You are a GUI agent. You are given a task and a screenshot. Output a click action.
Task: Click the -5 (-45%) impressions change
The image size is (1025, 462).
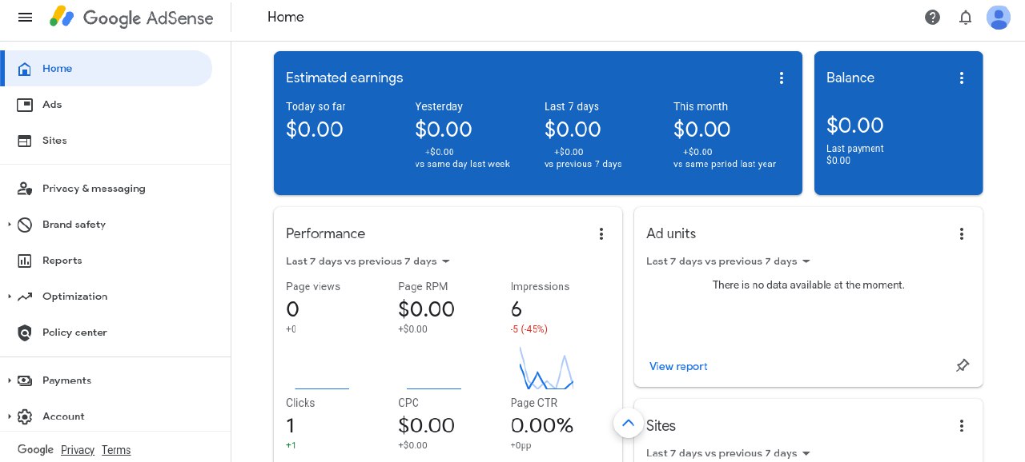point(529,329)
